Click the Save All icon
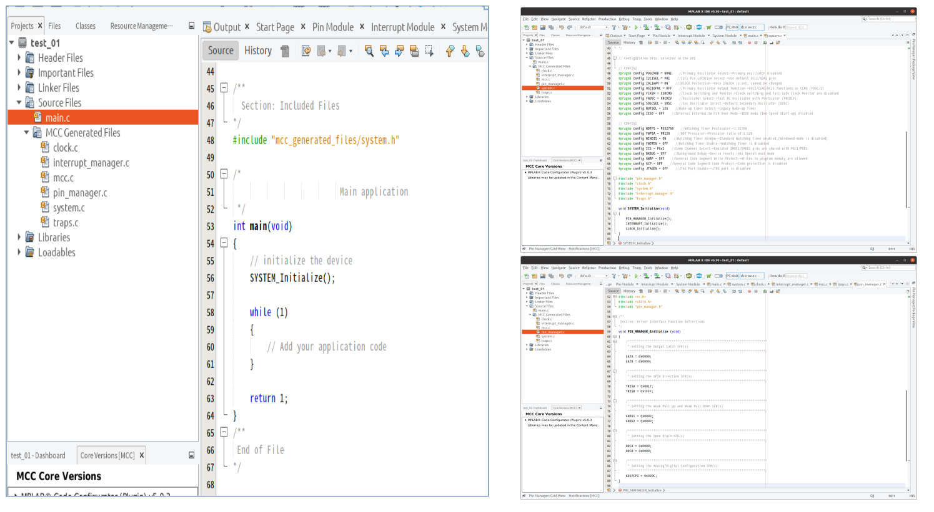 [550, 27]
